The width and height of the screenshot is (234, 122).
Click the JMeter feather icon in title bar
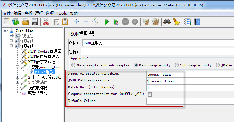click(x=4, y=5)
